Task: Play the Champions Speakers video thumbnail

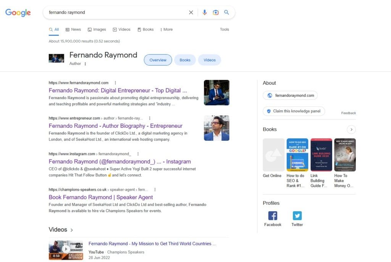Action: pos(66,250)
